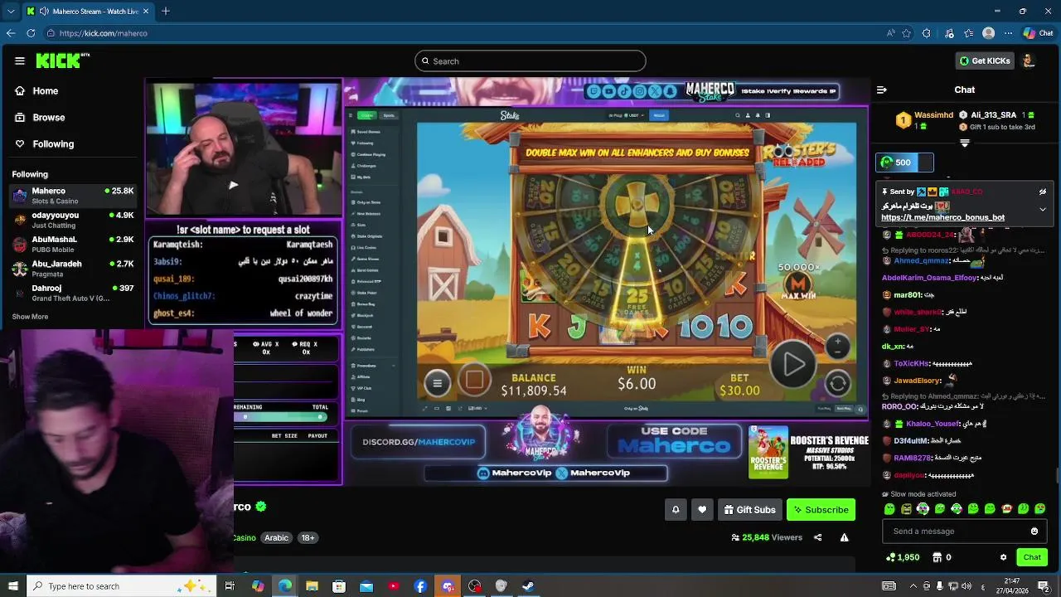
Task: Open odayyouyou followed channel
Action: pyautogui.click(x=73, y=220)
